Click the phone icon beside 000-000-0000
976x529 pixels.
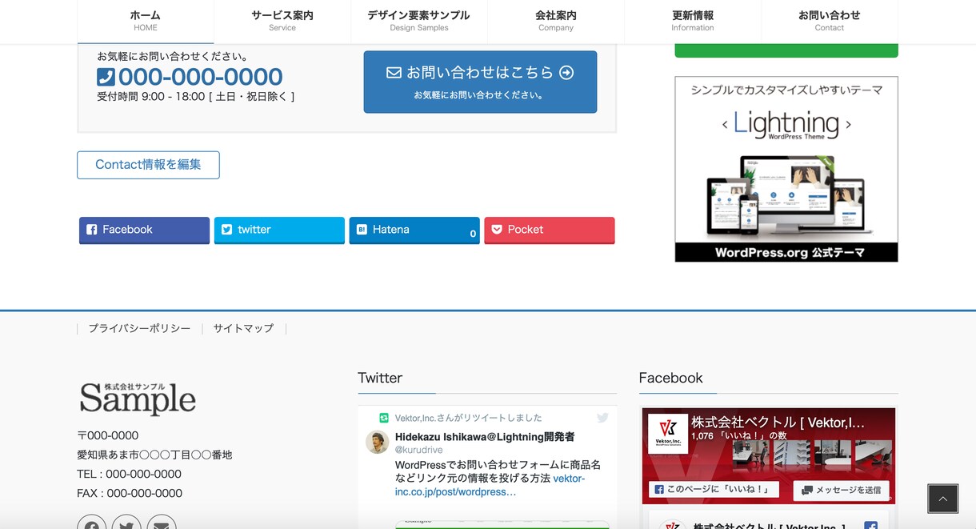tap(106, 77)
